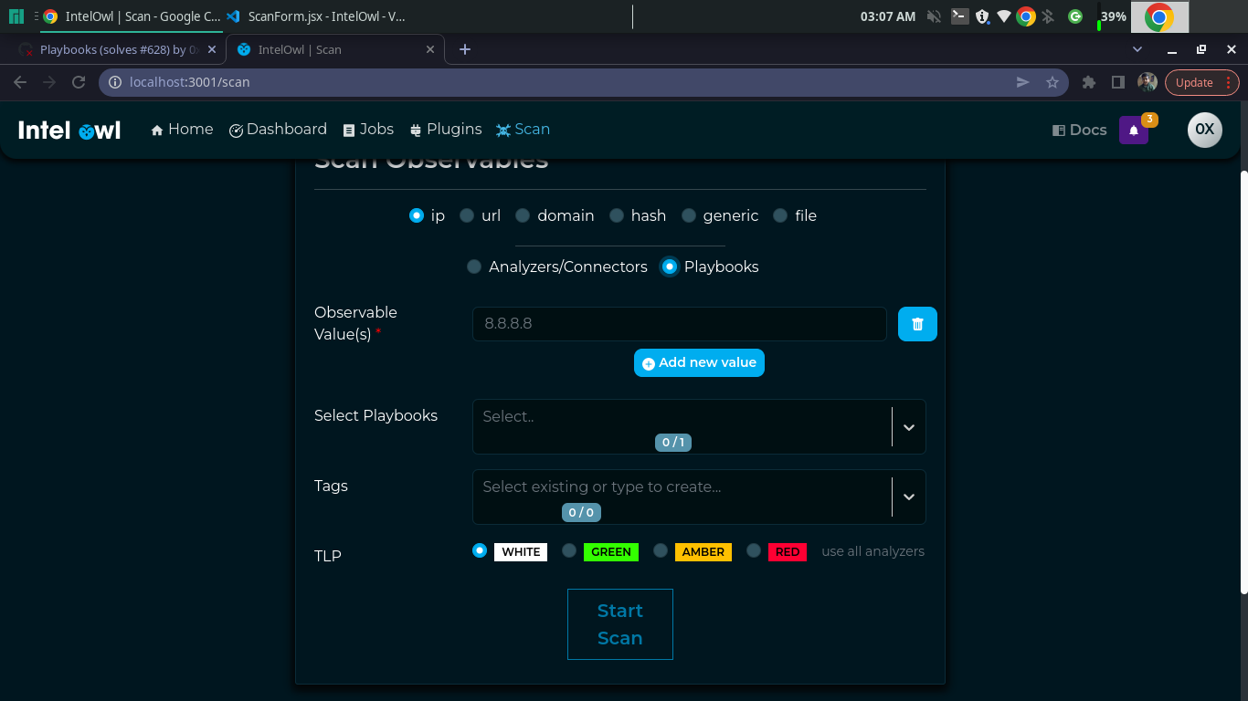The image size is (1248, 701).
Task: Open the Chrome profile avatar
Action: 1148,82
